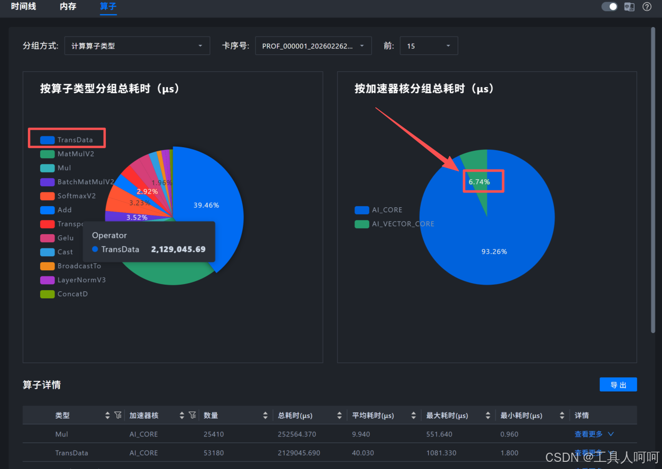Switch to the 时间线 tab
The height and width of the screenshot is (469, 662).
point(23,7)
